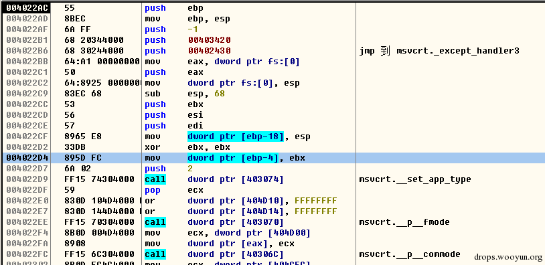Select comment 'msvcrt.__p__fmode'
Viewport: 545px width, 265px height.
click(404, 222)
